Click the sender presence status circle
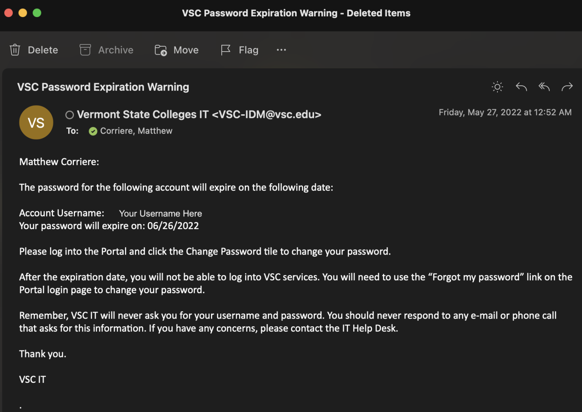 point(70,115)
